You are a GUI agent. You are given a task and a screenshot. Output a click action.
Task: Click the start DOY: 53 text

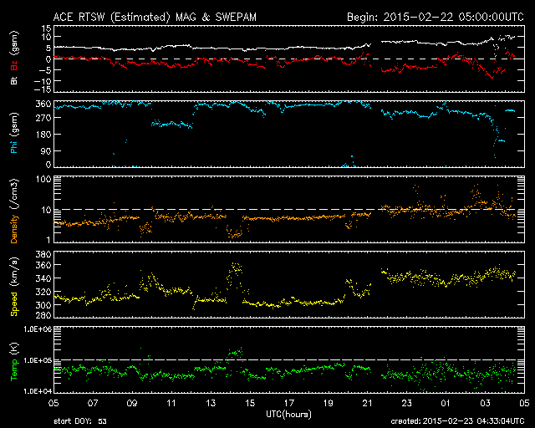tap(79, 422)
